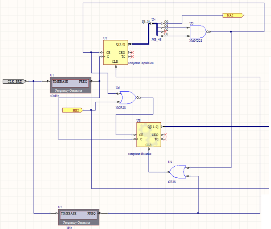This screenshot has width=271, height=229.
Task: Click the I[3..0] bus label at U4
Action: tap(145, 22)
